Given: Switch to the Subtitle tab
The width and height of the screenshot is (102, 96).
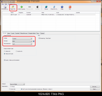Looking at the screenshot, I should pos(18,33).
